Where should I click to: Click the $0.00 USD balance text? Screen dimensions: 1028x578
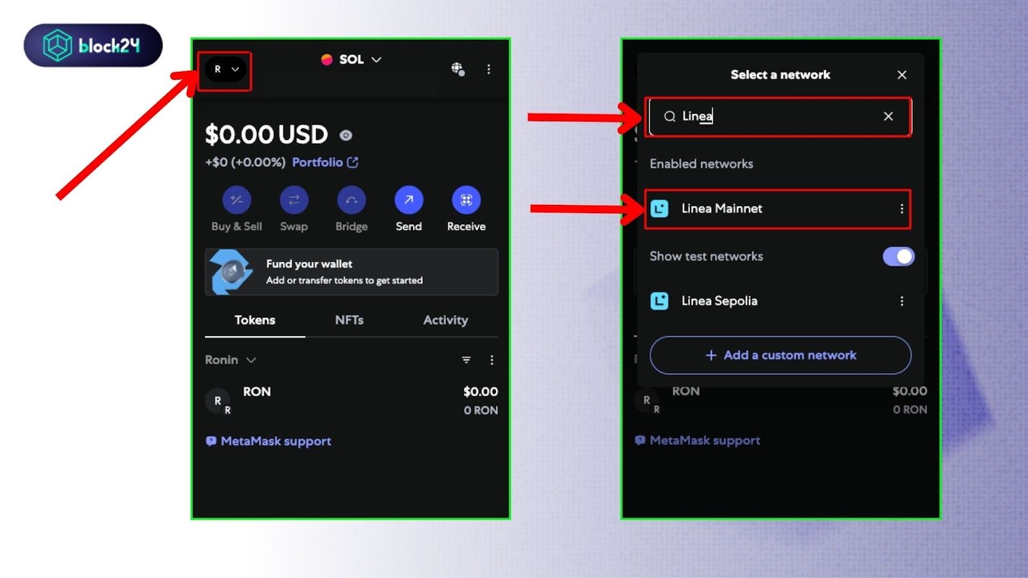pos(266,135)
